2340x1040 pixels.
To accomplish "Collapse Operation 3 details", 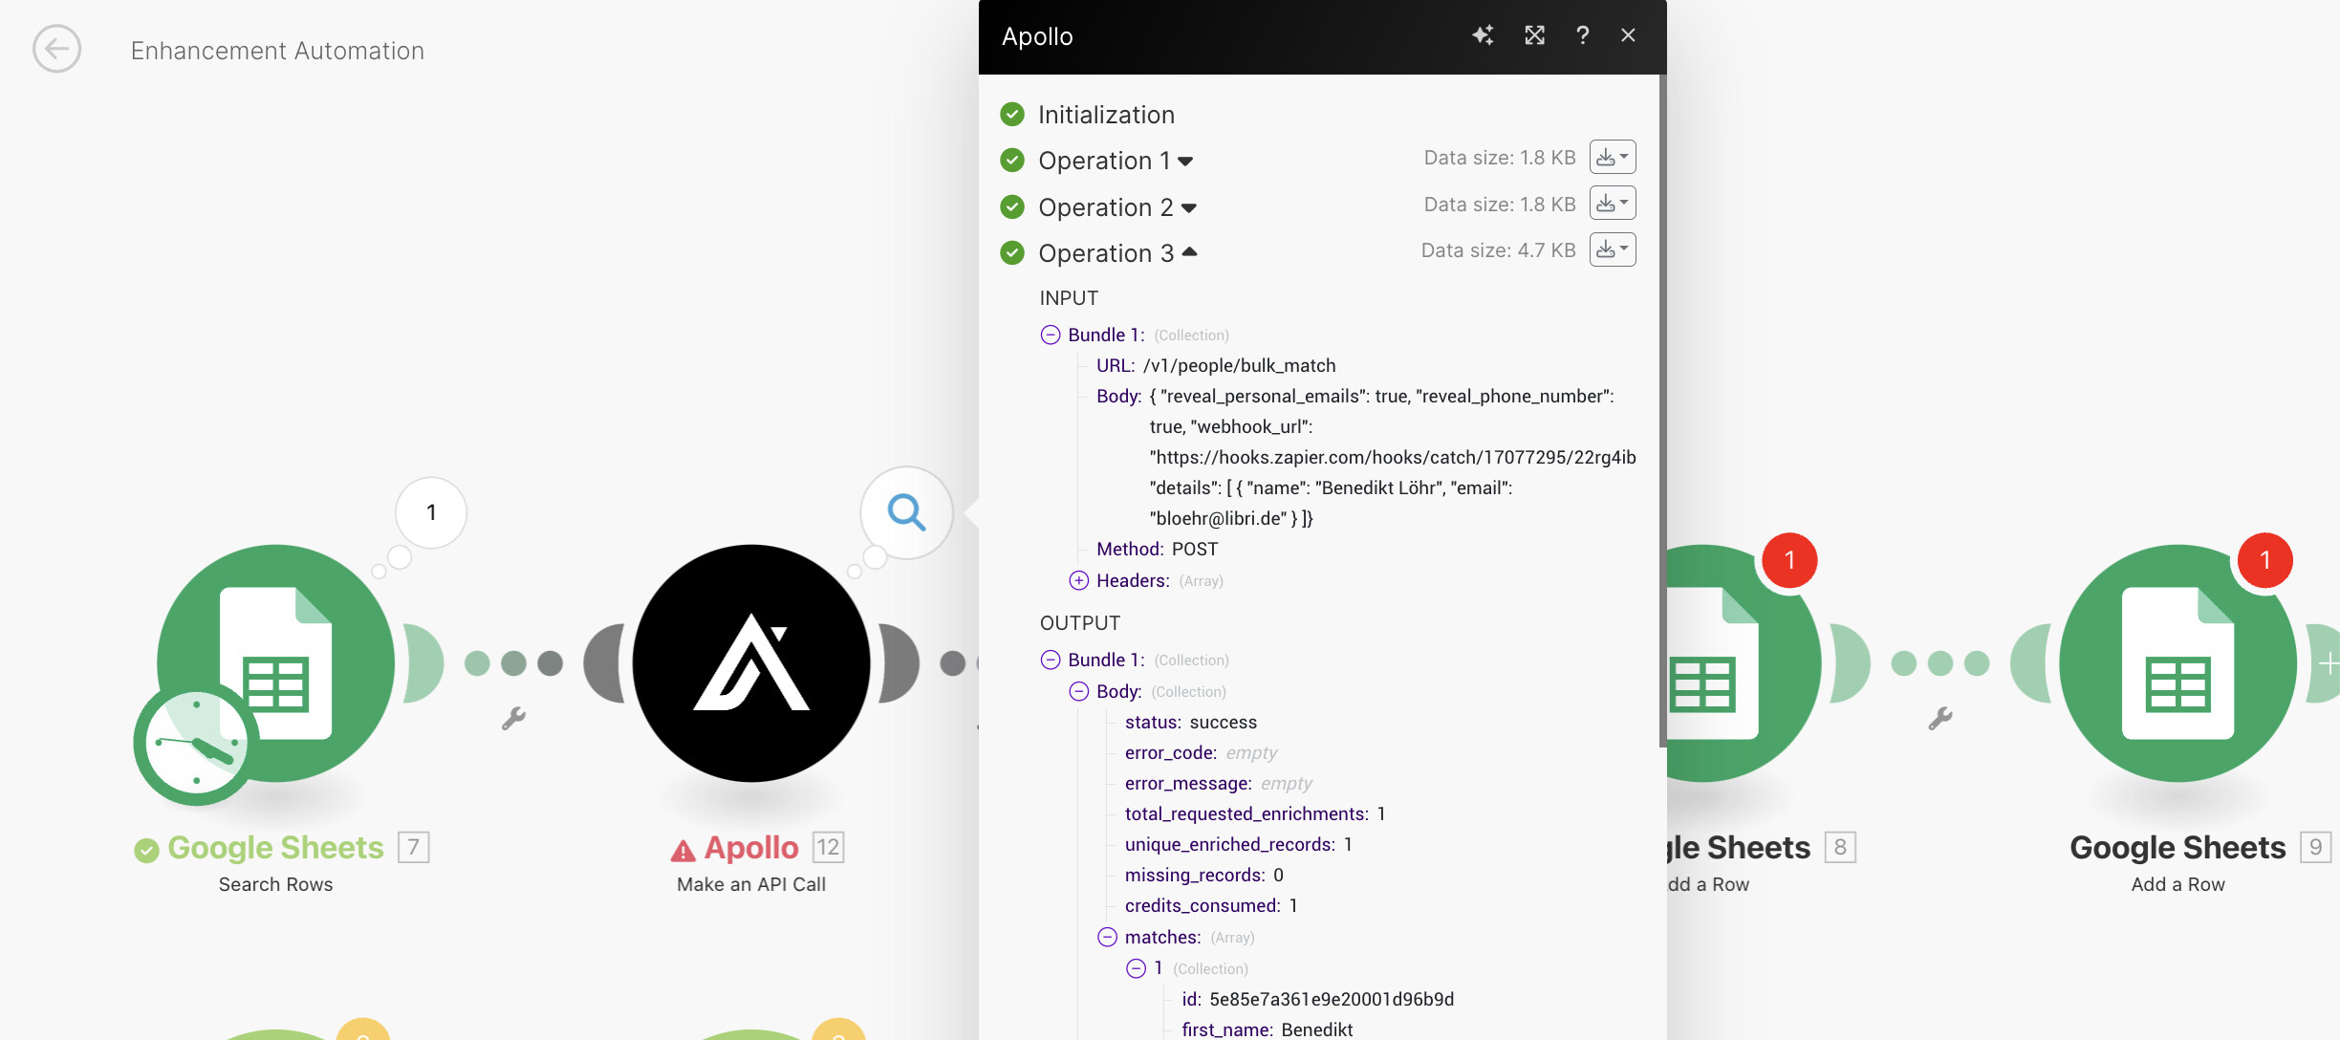I will click(x=1189, y=252).
